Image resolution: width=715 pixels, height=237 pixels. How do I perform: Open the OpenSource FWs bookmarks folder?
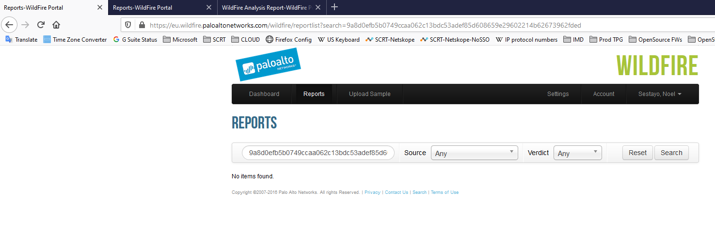point(656,40)
